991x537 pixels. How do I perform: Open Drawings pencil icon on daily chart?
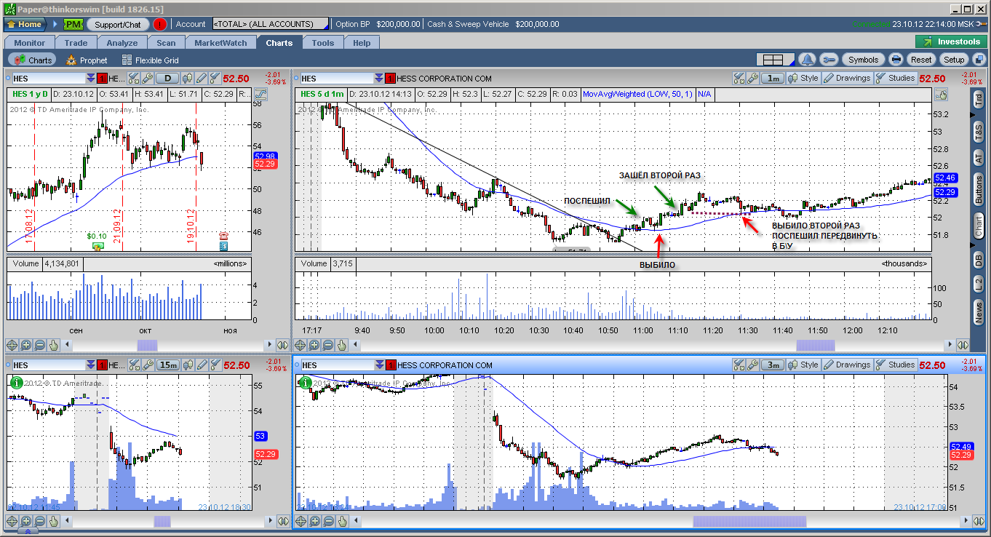click(201, 79)
